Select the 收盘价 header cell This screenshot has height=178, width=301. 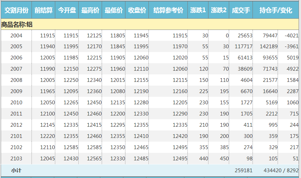click(x=137, y=11)
